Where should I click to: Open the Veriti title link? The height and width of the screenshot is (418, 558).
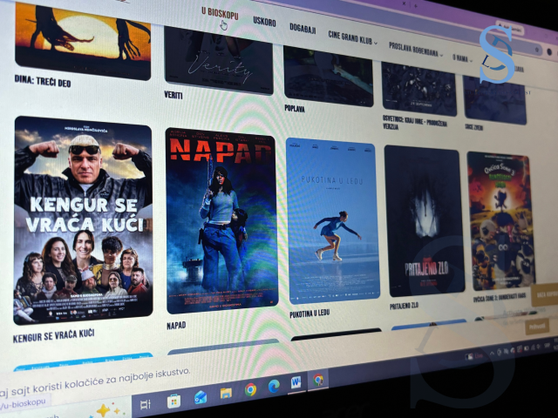tap(174, 95)
